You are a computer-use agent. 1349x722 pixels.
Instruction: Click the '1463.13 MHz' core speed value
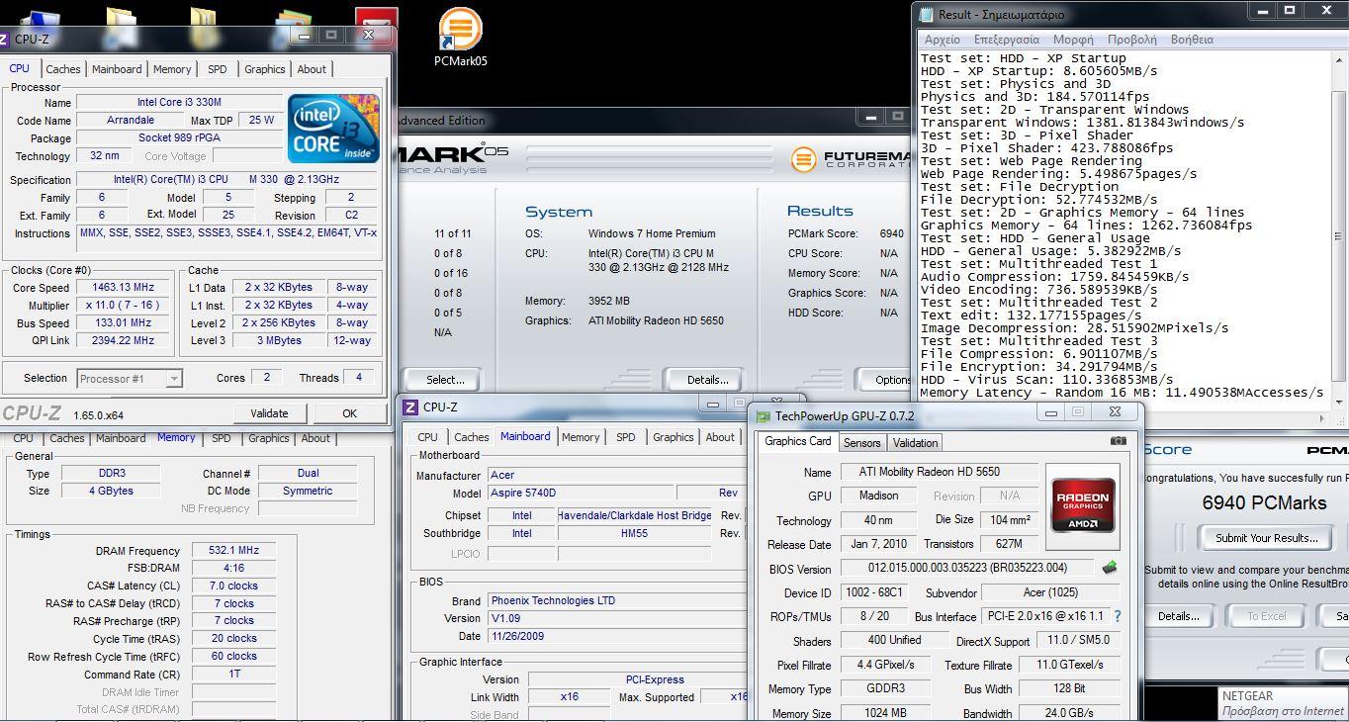[x=125, y=288]
